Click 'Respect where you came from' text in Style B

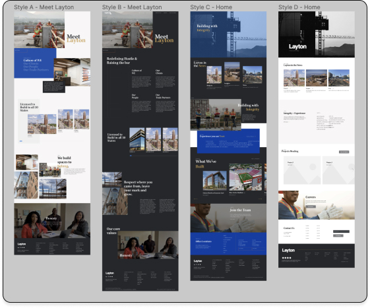pyautogui.click(x=138, y=188)
